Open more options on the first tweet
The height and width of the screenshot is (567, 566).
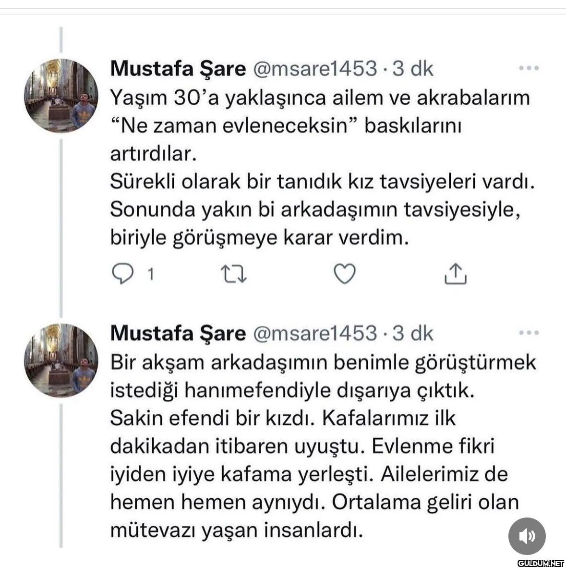coord(529,69)
